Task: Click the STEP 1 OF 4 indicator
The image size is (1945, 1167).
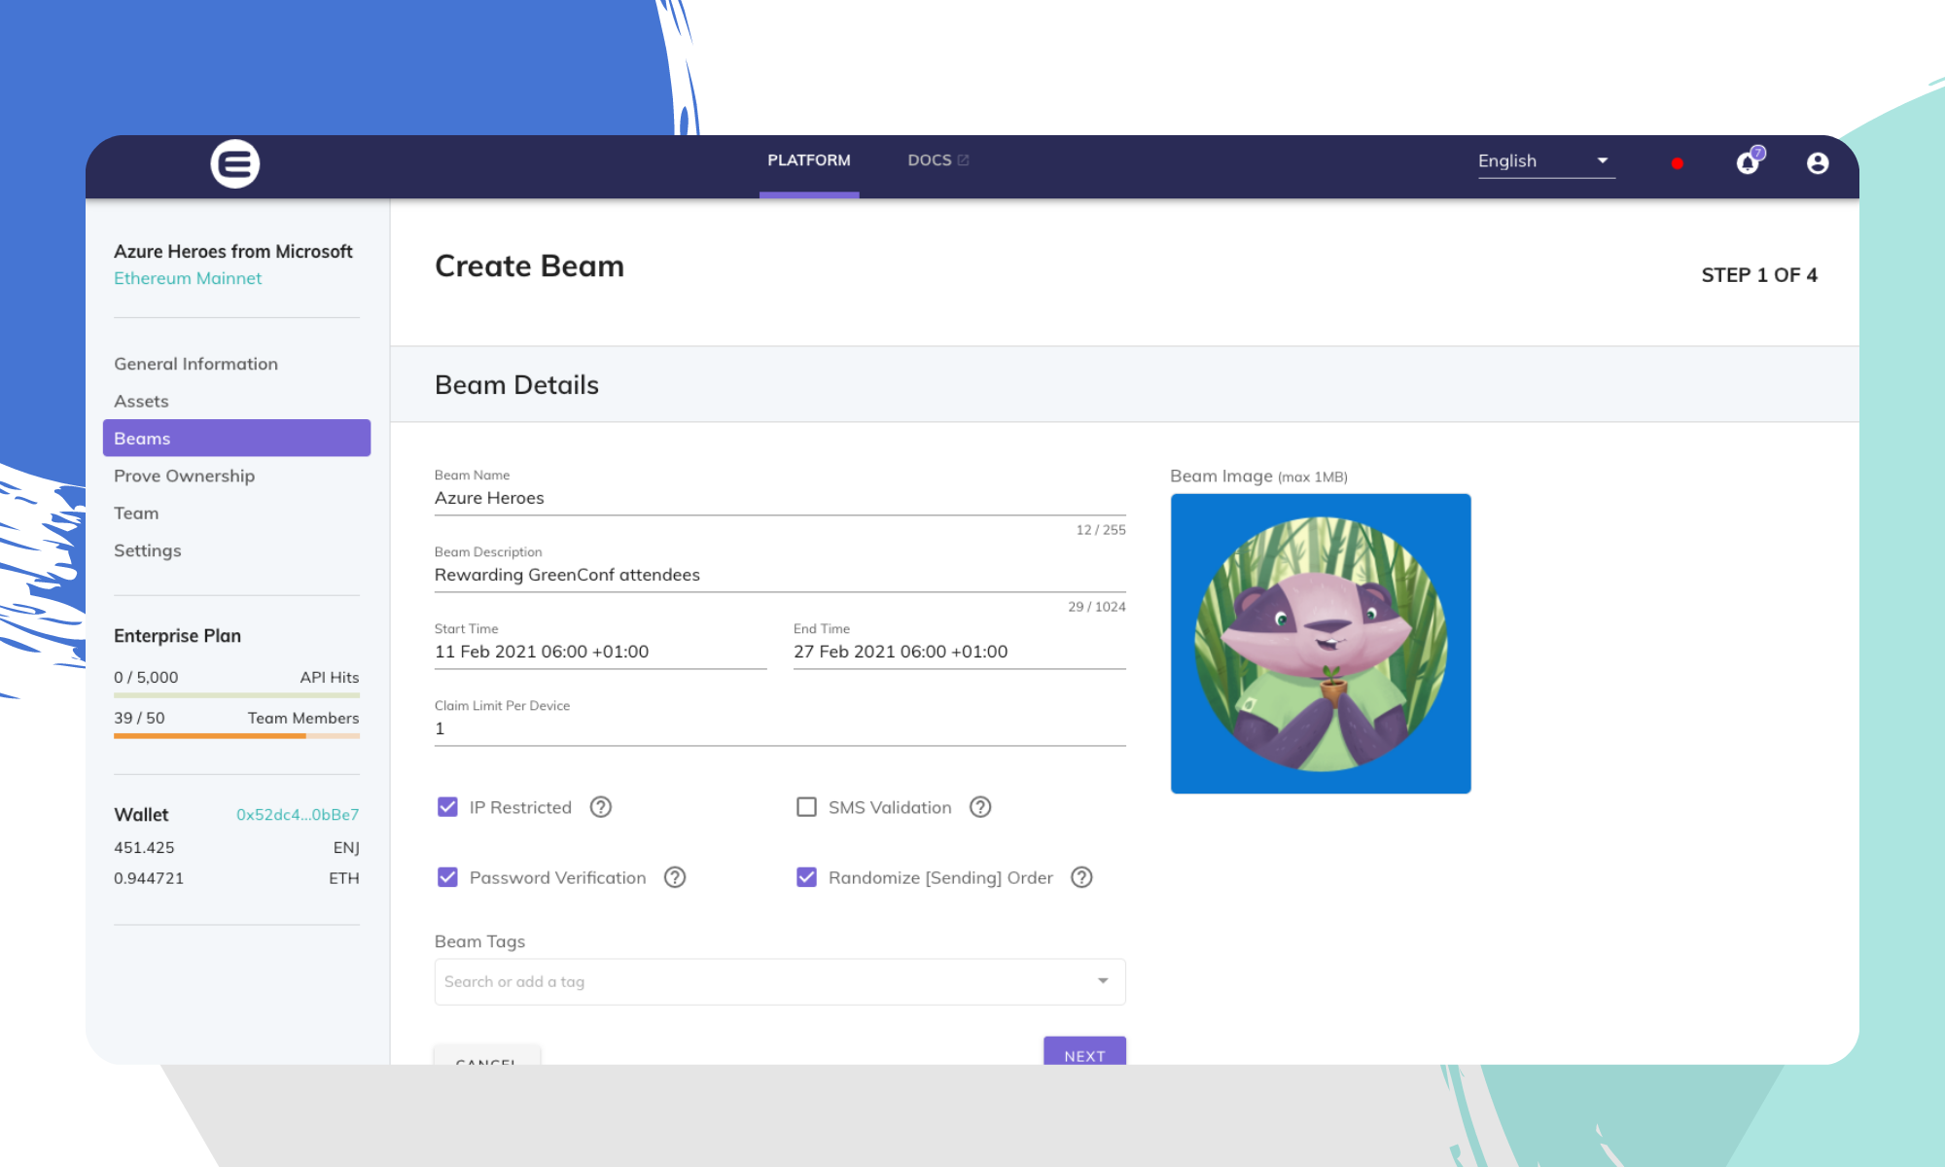Action: coord(1759,275)
